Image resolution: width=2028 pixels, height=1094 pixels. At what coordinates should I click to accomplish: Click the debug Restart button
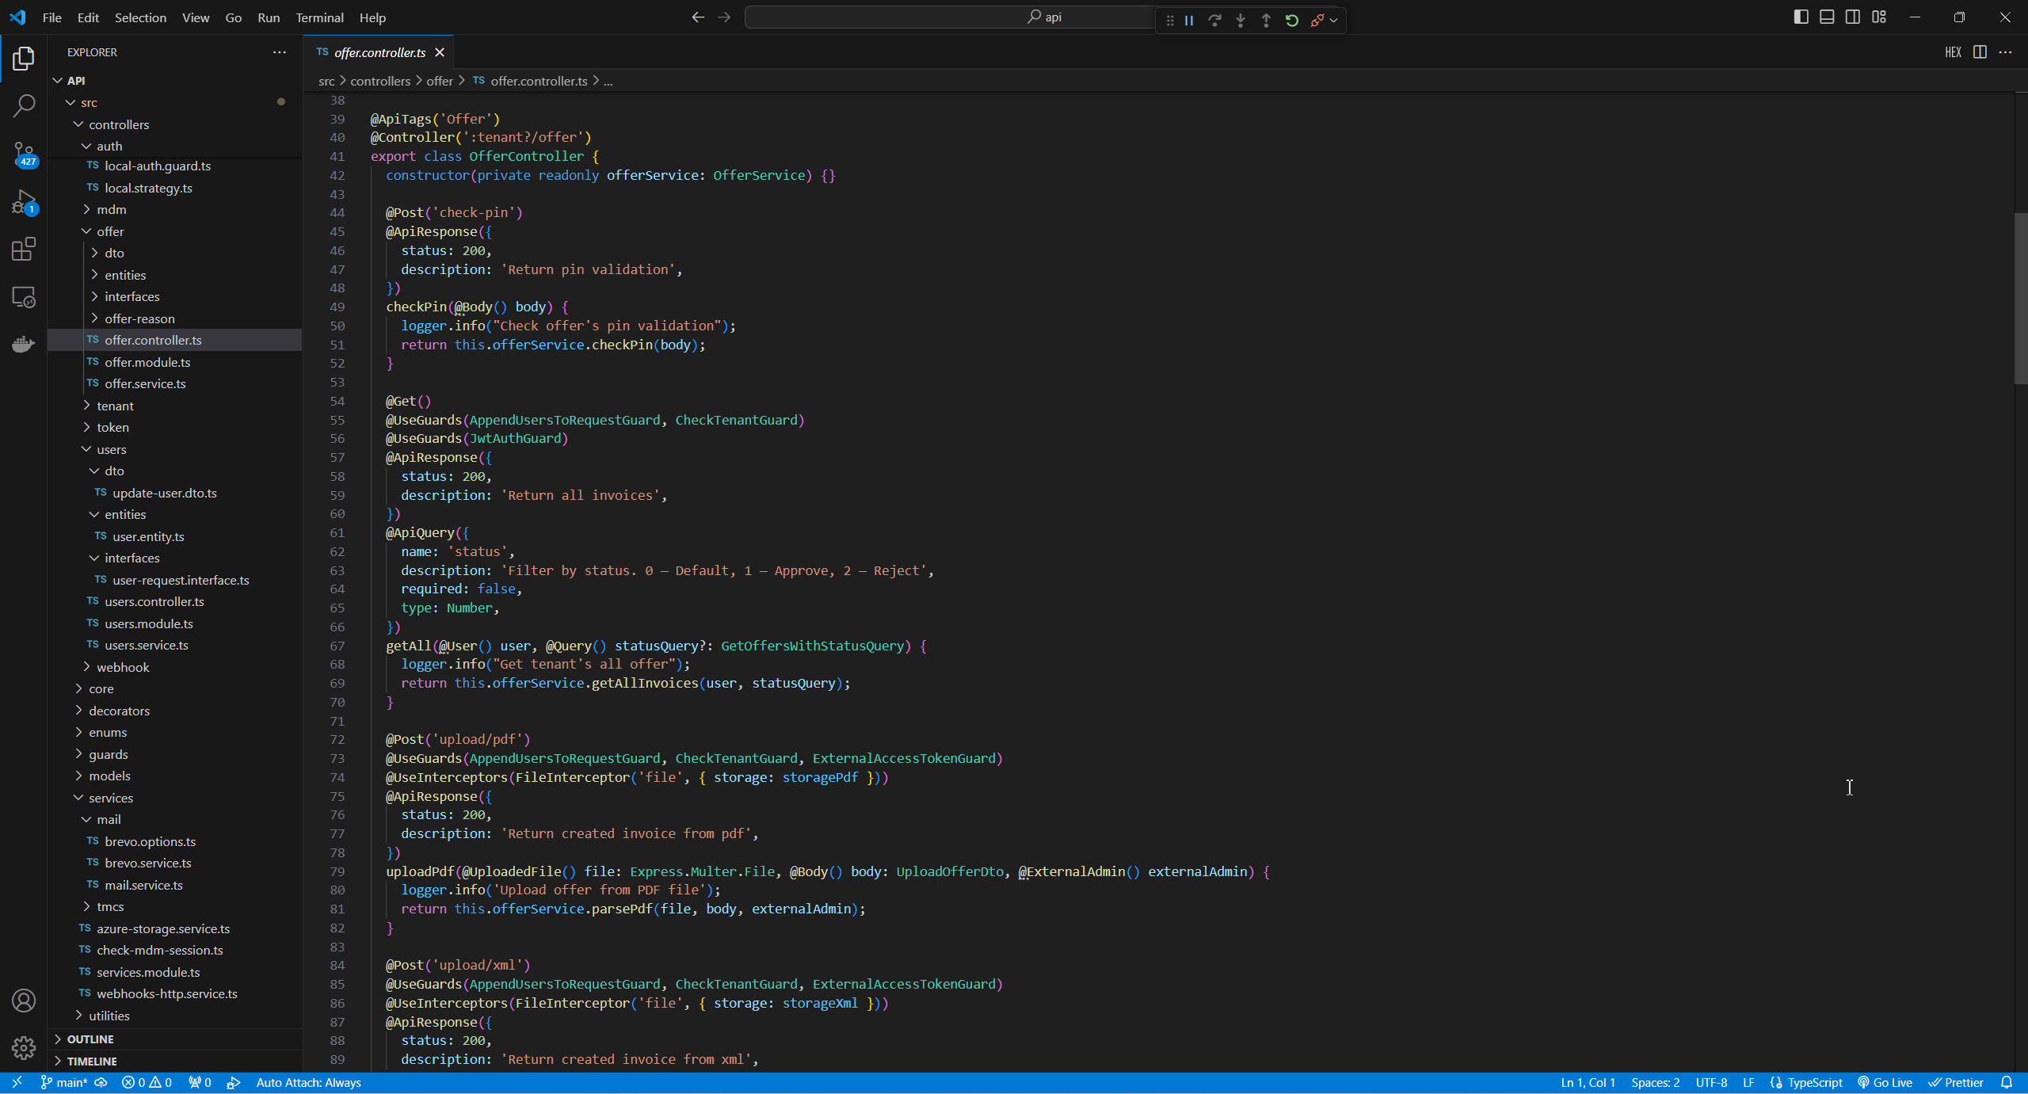pyautogui.click(x=1292, y=20)
